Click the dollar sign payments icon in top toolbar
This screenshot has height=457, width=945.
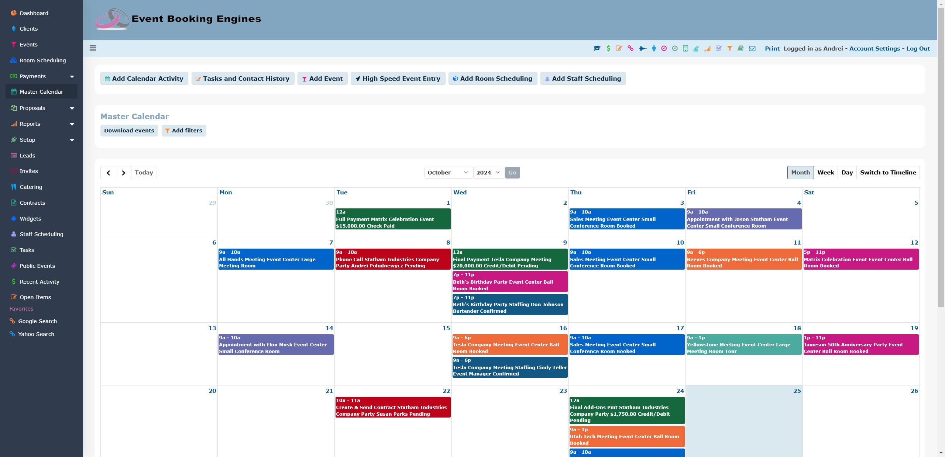[x=608, y=48]
